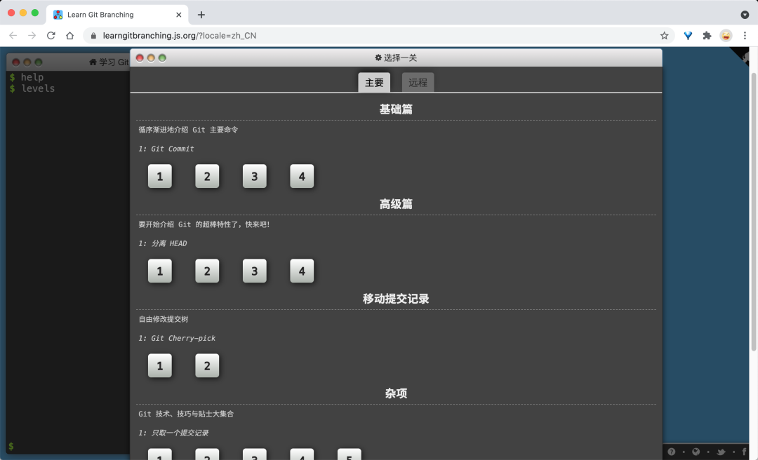The width and height of the screenshot is (758, 460).
Task: Navigate forward in the browser
Action: [x=32, y=35]
